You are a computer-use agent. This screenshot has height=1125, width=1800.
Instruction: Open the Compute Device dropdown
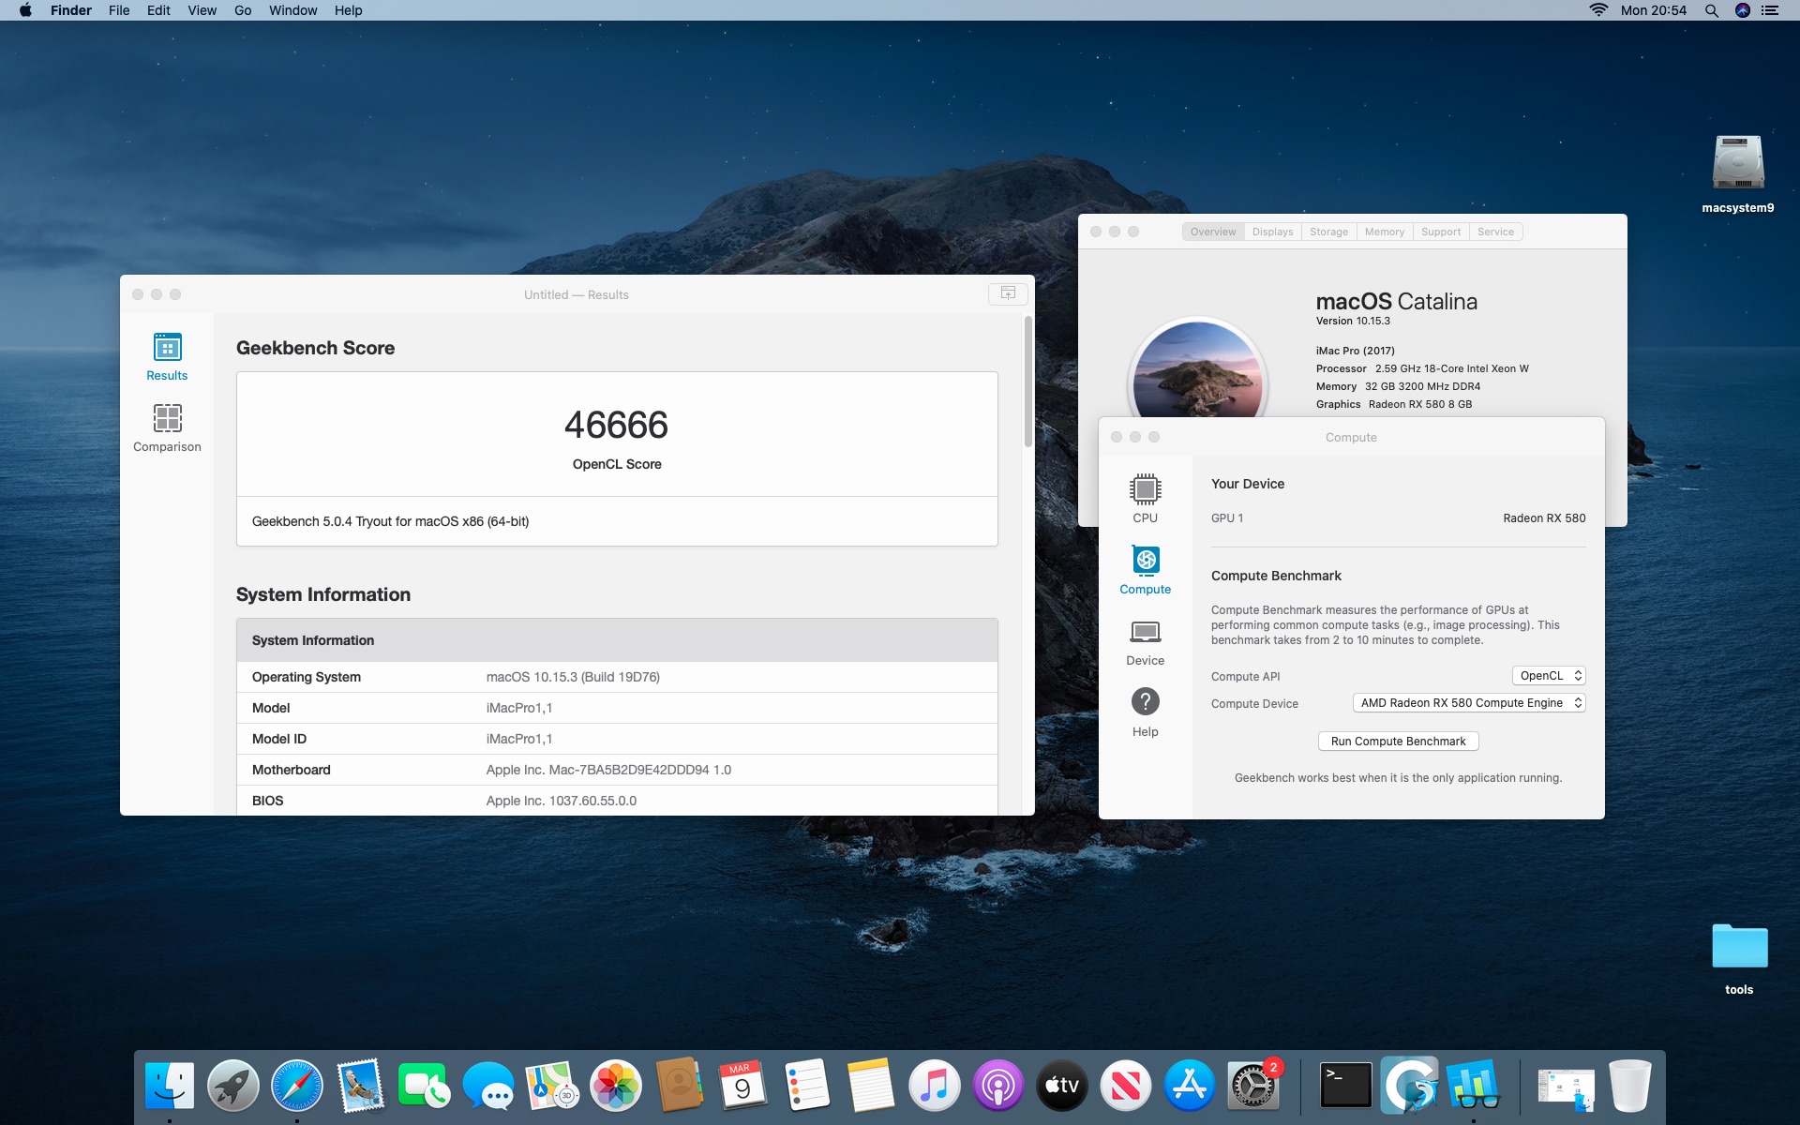click(1468, 703)
